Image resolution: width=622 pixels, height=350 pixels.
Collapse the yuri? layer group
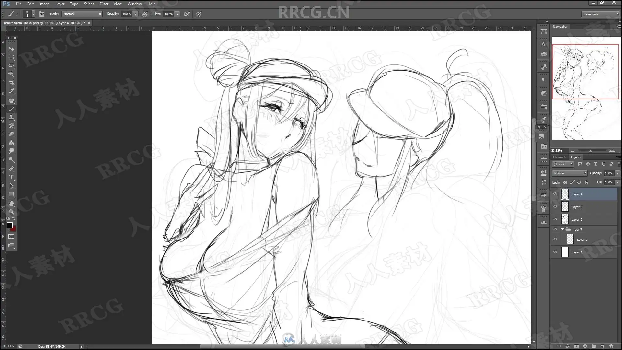(x=563, y=229)
